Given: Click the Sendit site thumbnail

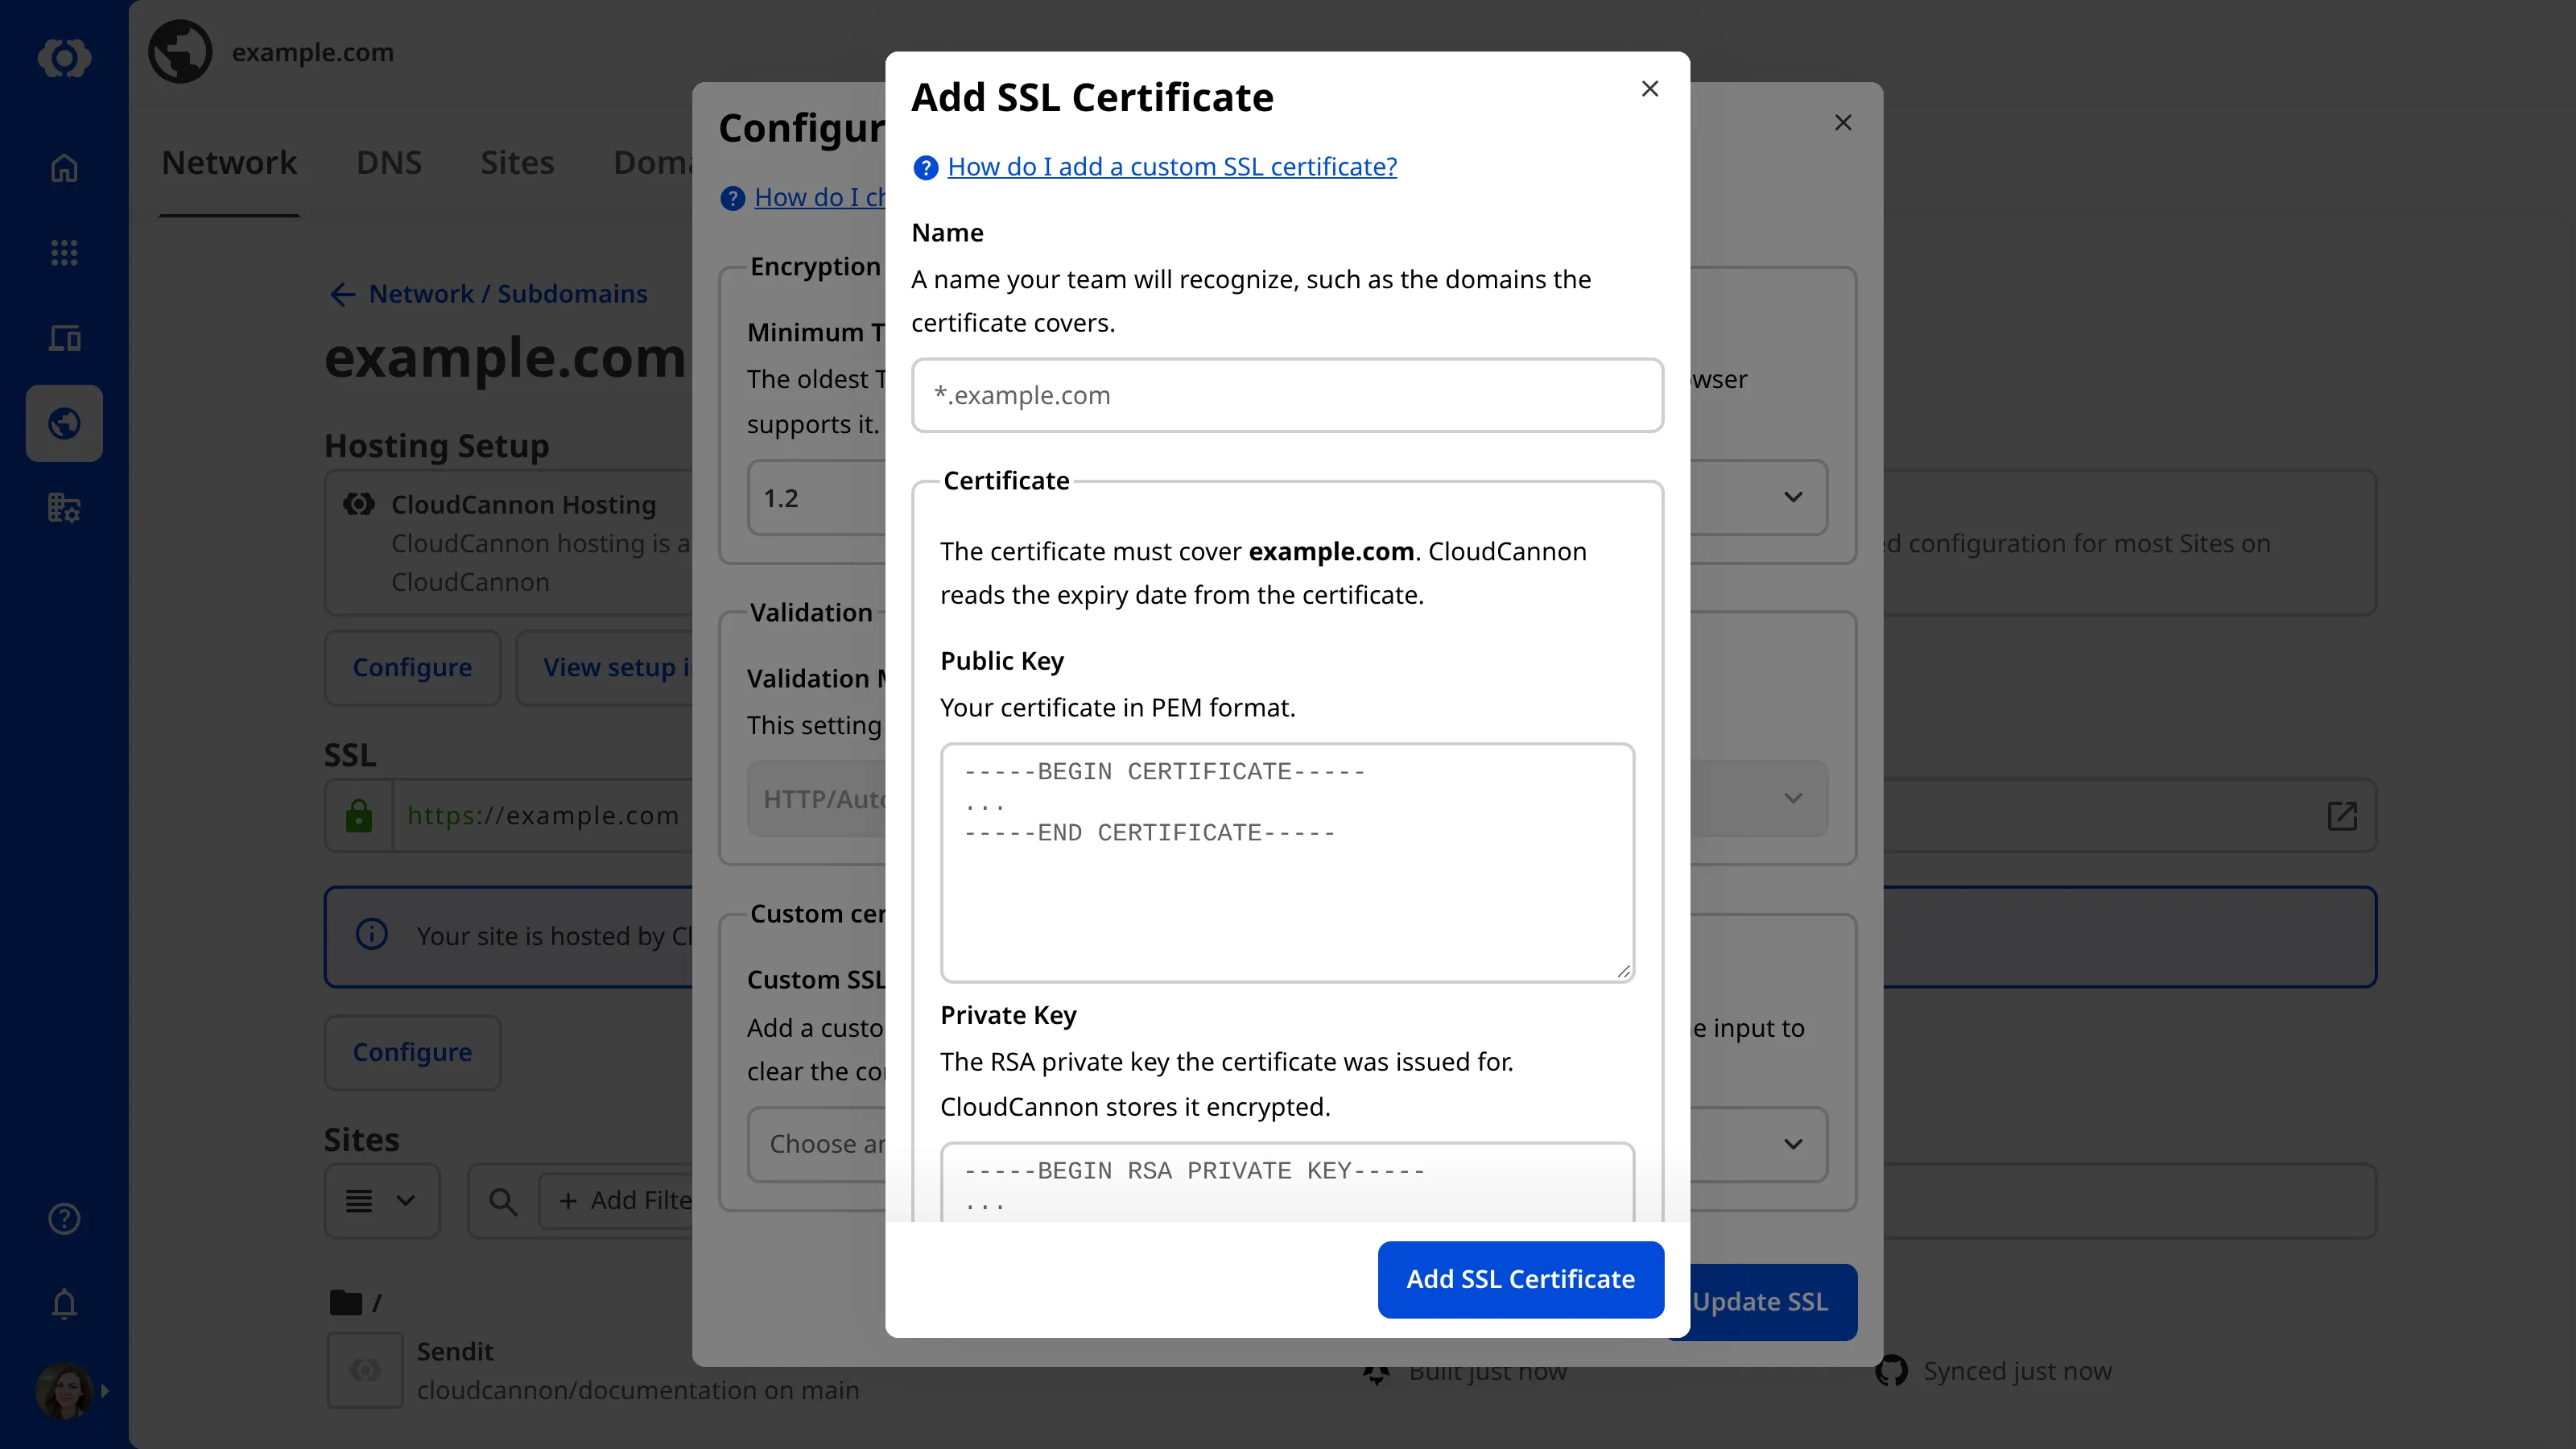Looking at the screenshot, I should tap(365, 1370).
